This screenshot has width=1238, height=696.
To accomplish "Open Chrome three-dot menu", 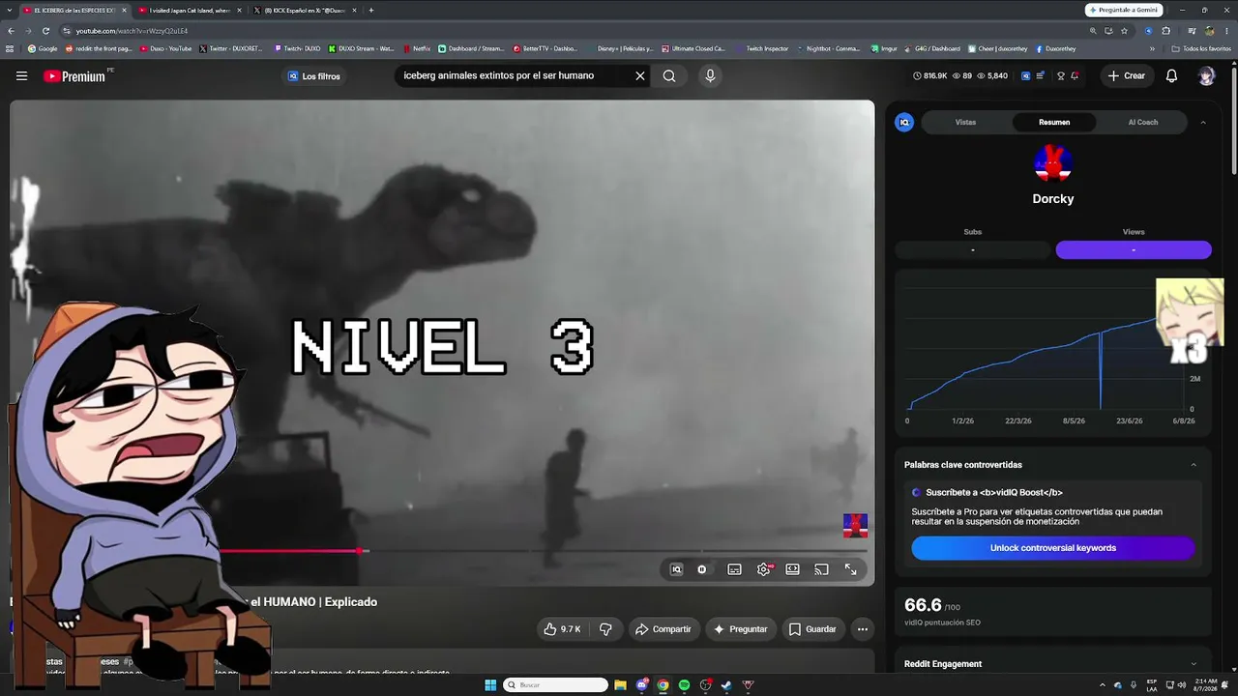I will pos(1227,31).
